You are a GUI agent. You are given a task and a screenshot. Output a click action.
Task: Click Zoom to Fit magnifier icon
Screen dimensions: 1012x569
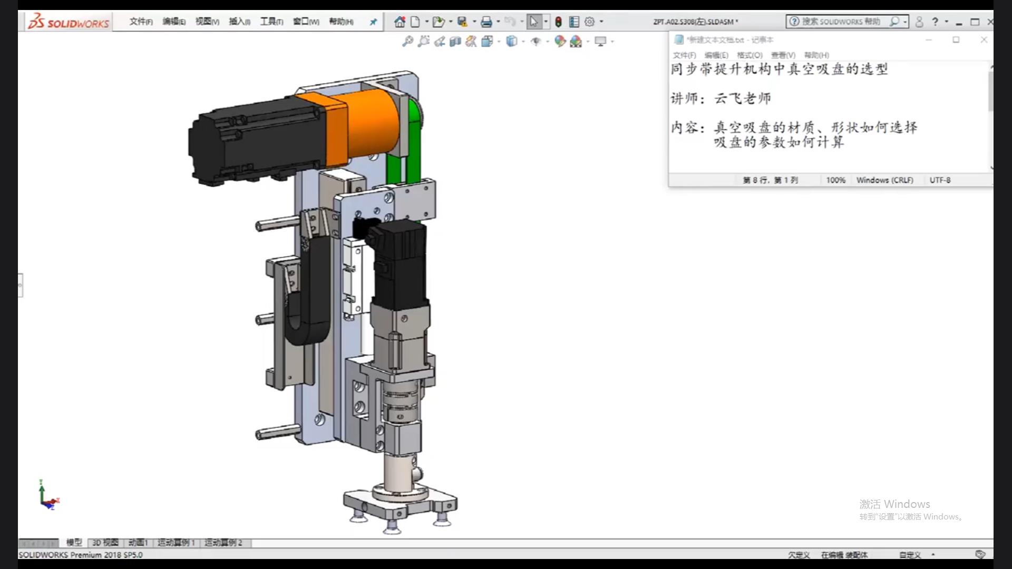(407, 41)
